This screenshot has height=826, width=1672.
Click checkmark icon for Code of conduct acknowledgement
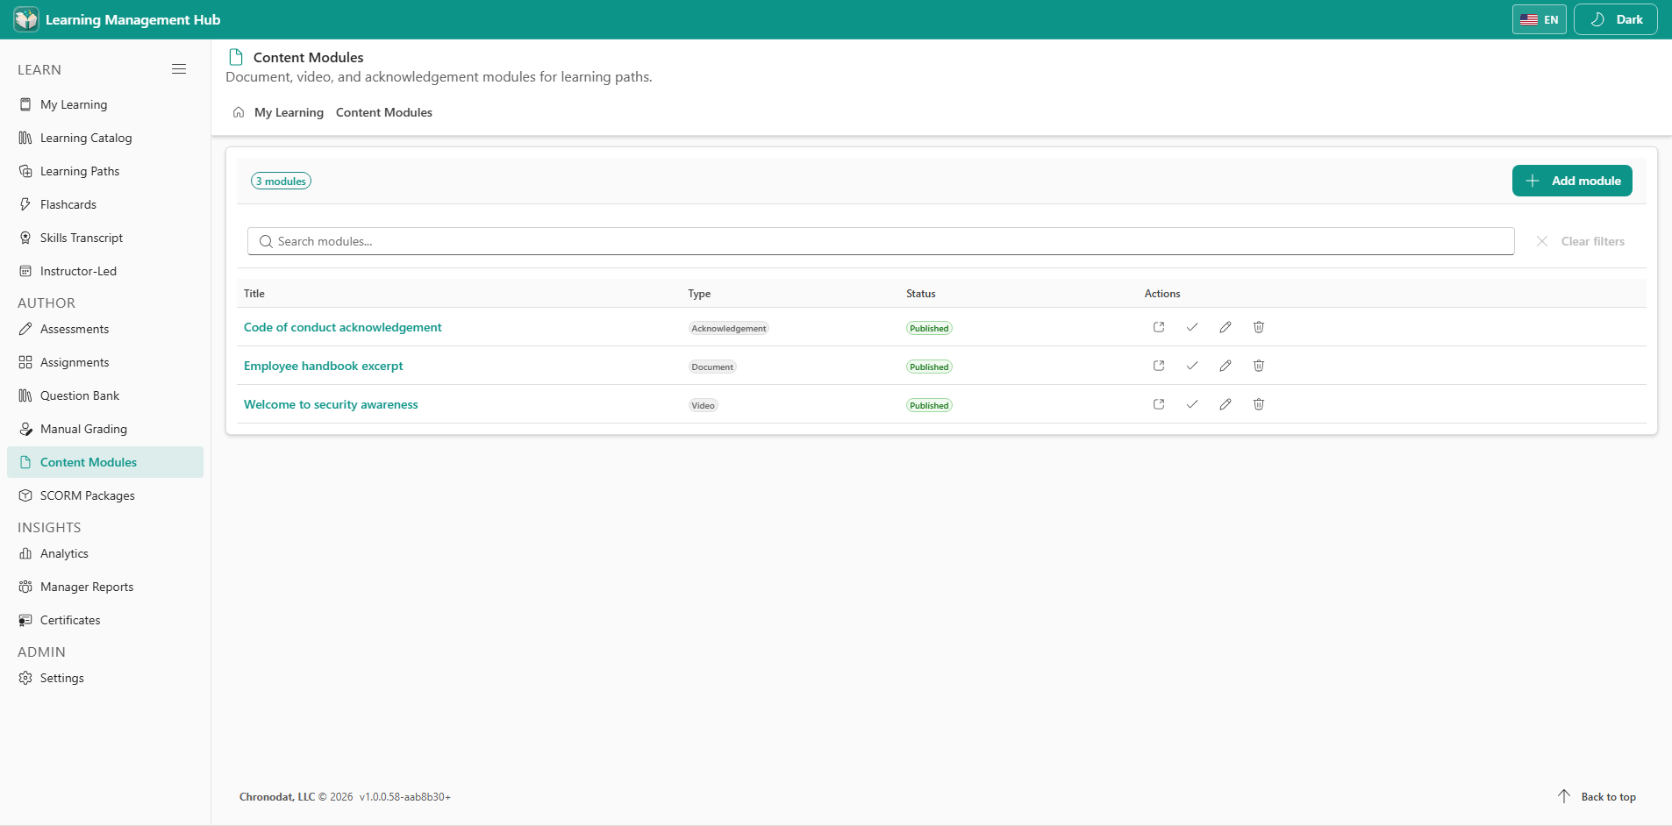[1192, 327]
